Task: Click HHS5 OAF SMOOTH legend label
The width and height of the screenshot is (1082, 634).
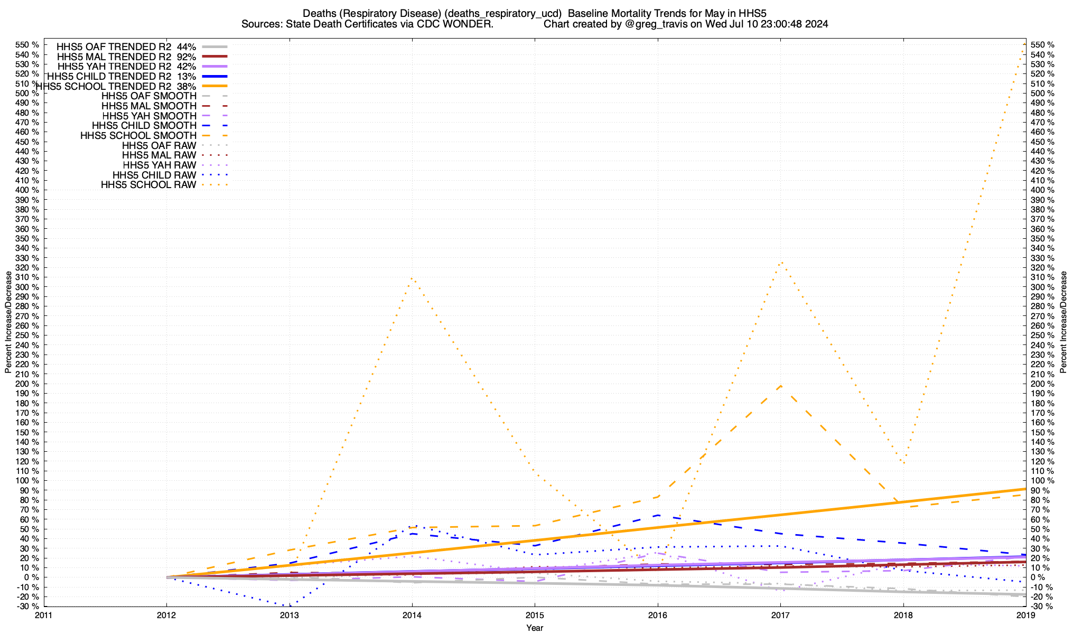Action: [148, 96]
